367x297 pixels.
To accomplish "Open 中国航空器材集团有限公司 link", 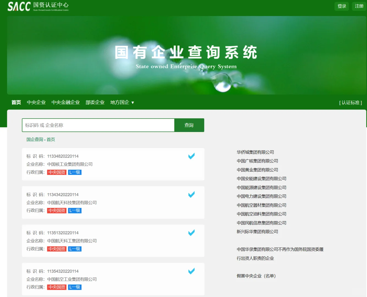I will click(261, 205).
